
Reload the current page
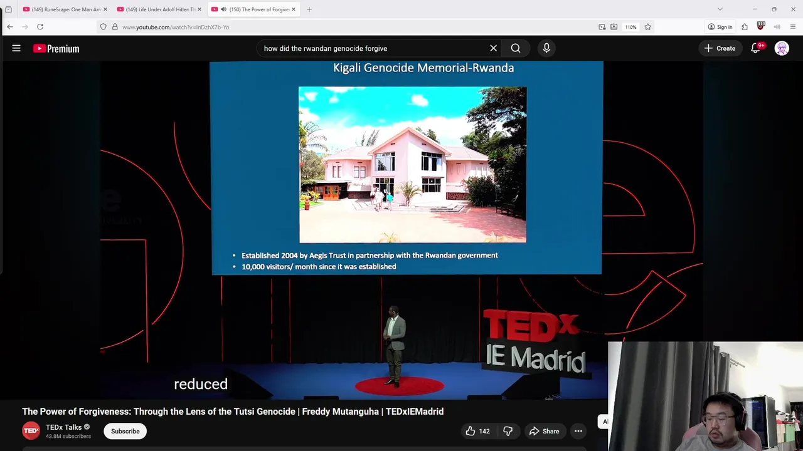(40, 27)
